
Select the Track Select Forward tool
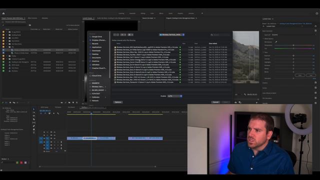[34, 112]
